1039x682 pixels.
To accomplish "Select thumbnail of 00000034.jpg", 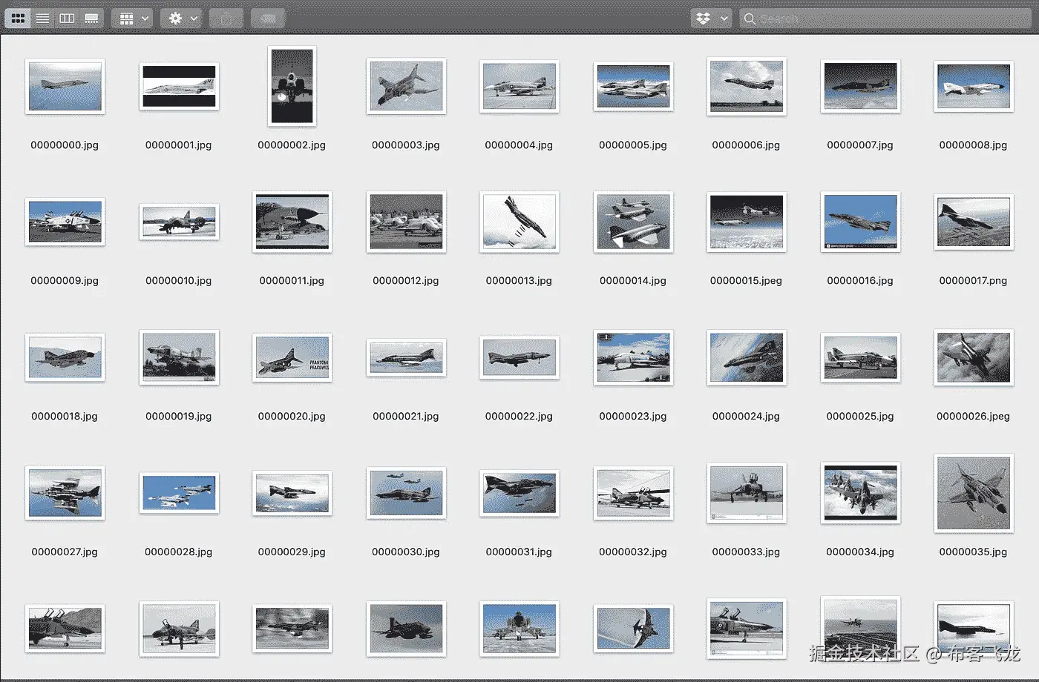I will click(x=860, y=493).
